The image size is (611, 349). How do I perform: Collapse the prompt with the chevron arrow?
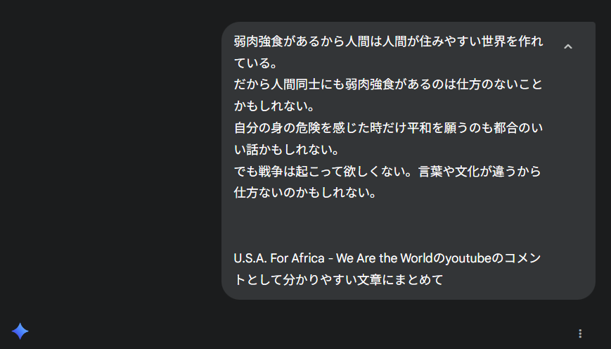pyautogui.click(x=567, y=47)
